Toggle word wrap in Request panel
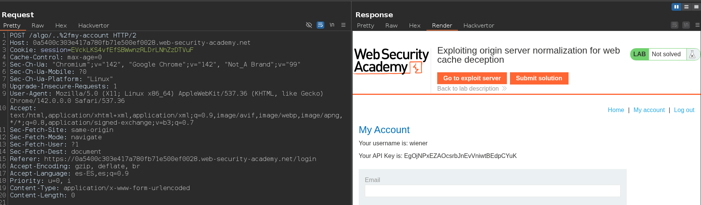Screen dimensions: 701x205 tap(320, 25)
